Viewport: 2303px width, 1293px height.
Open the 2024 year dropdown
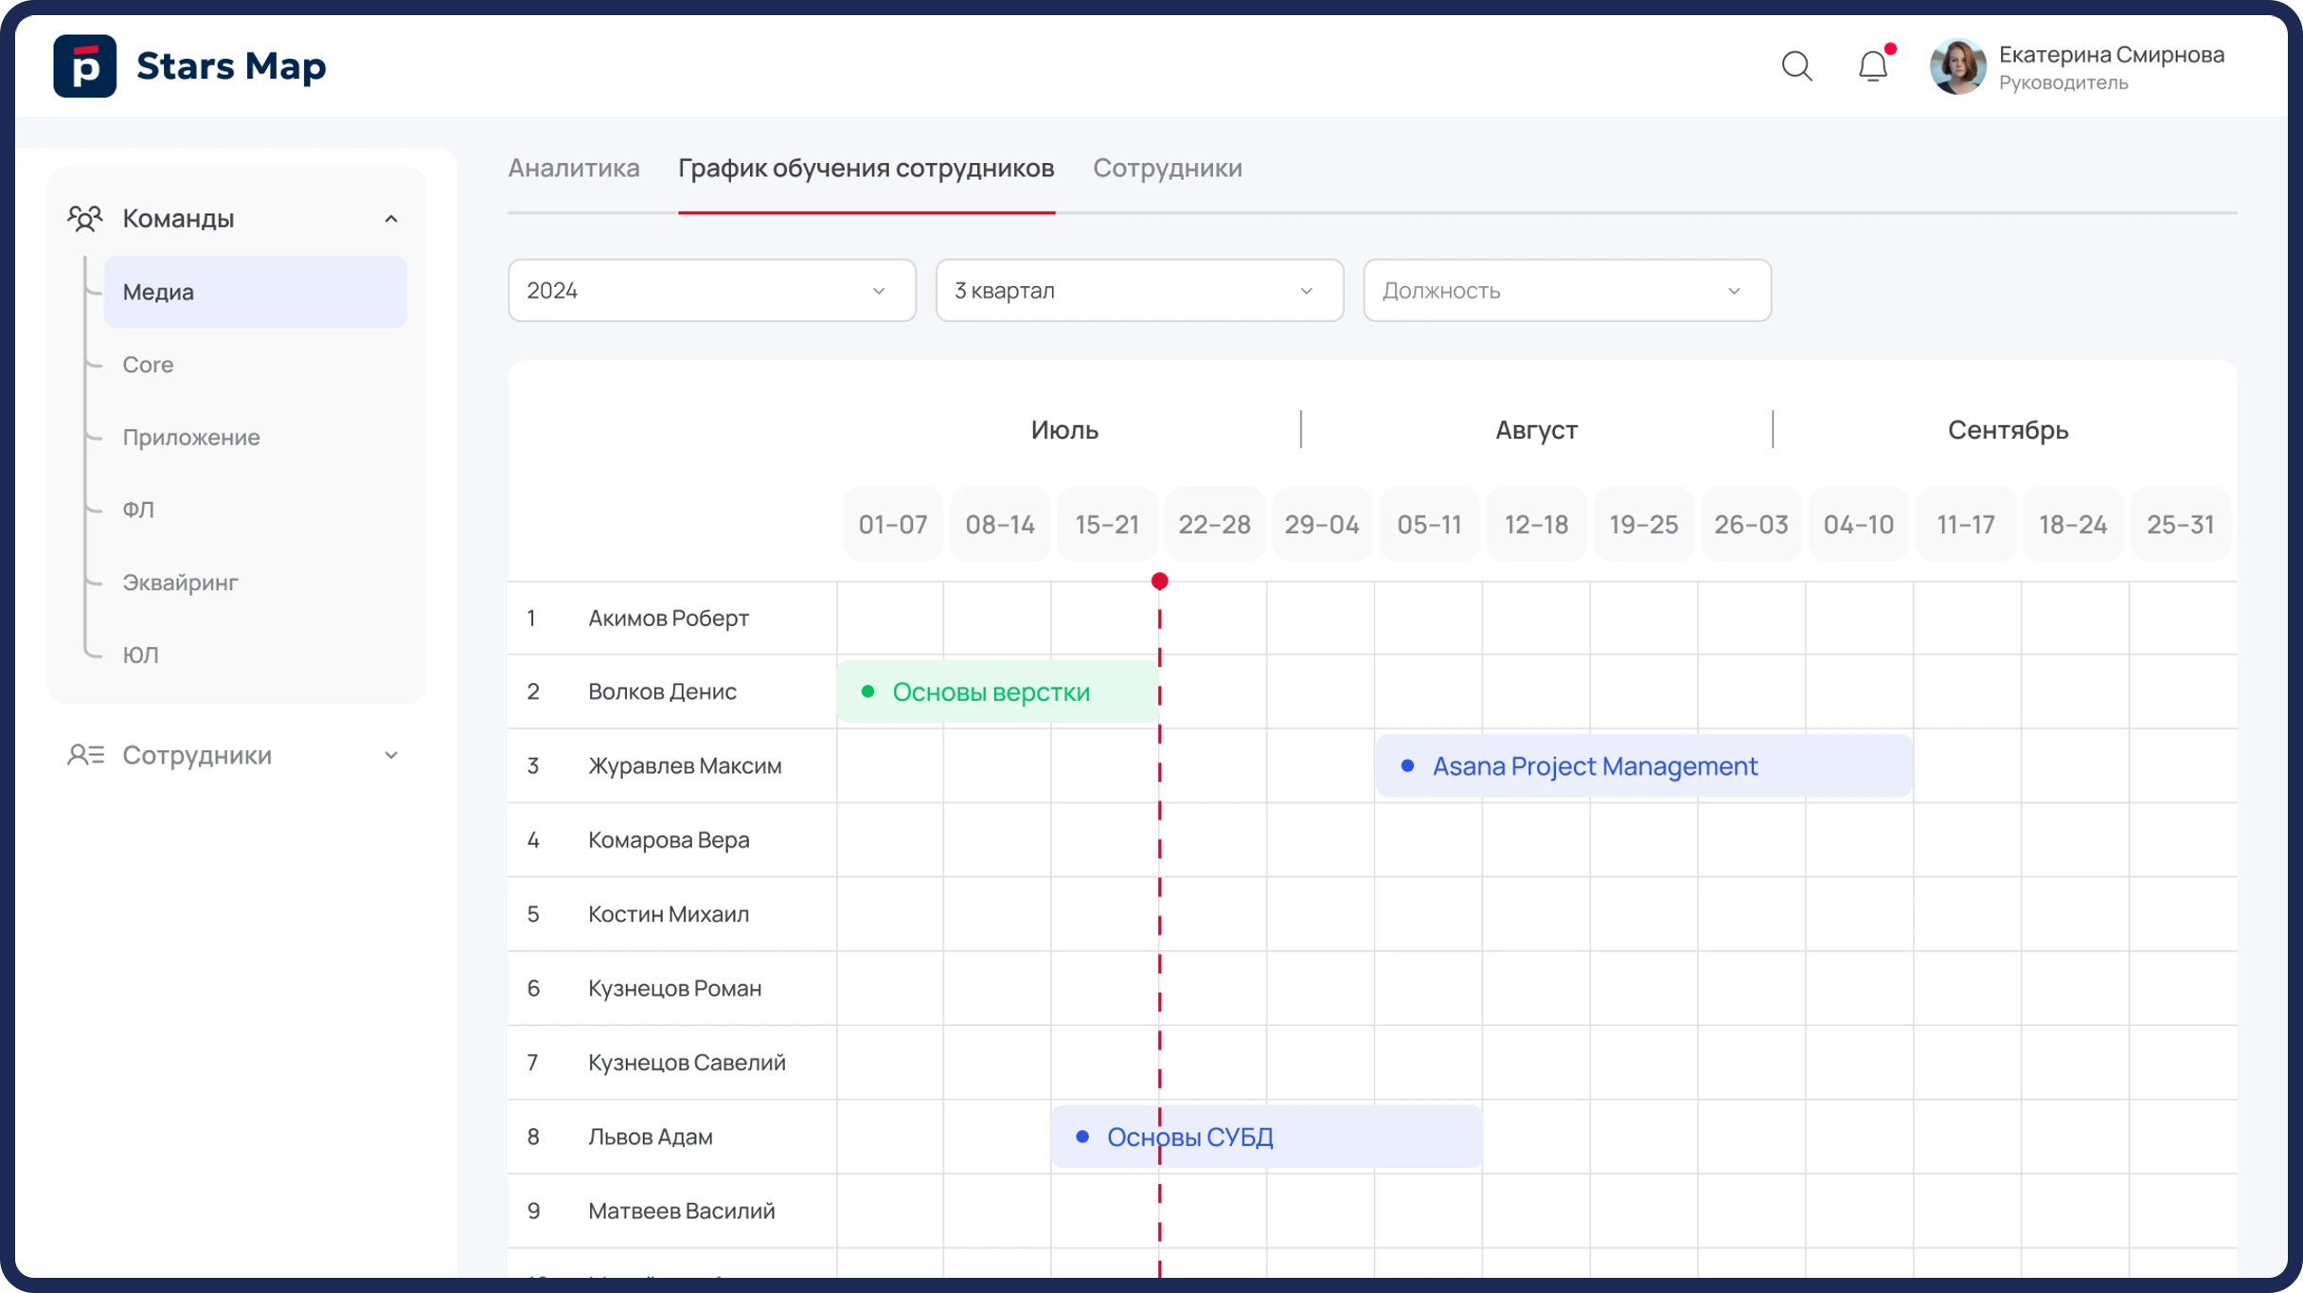coord(712,291)
